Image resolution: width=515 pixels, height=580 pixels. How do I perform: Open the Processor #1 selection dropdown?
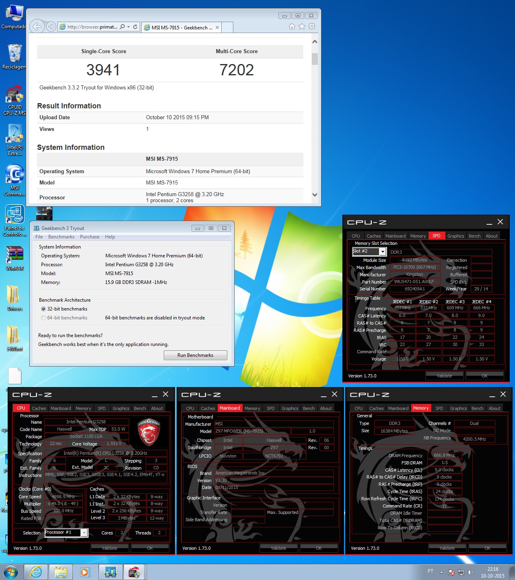(x=84, y=533)
